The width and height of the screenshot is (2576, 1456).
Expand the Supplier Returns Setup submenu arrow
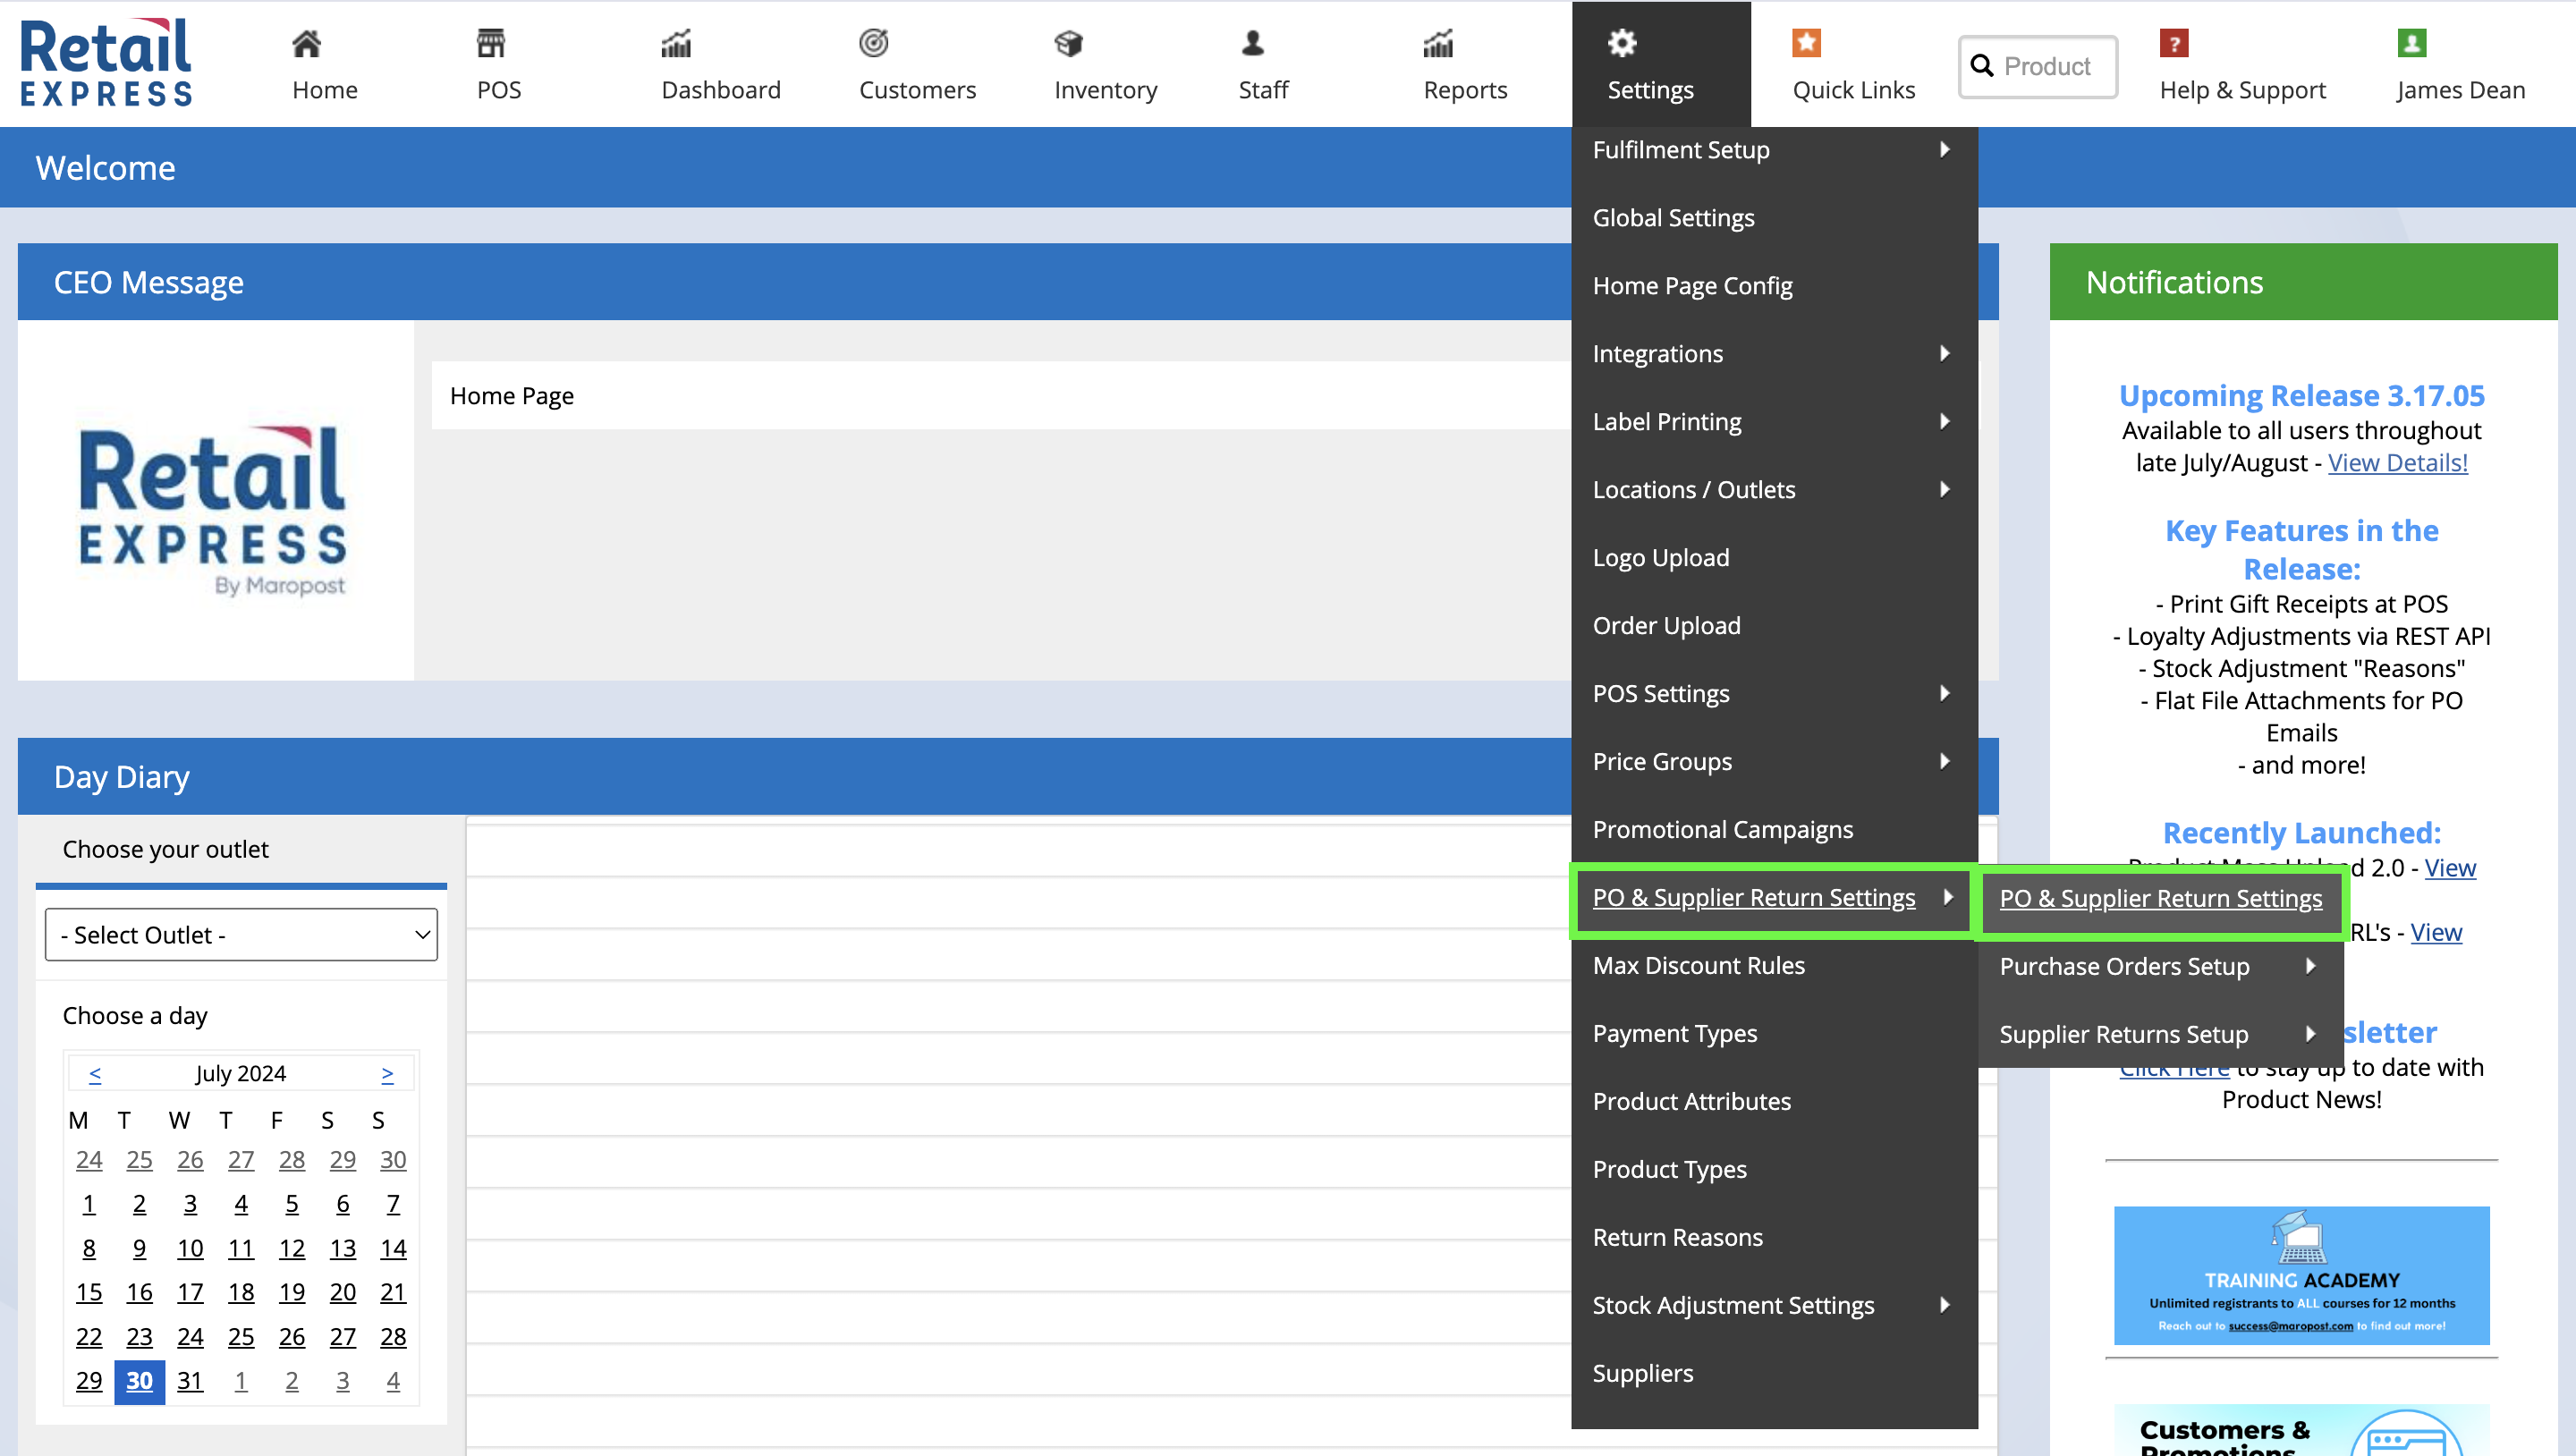tap(2310, 1033)
